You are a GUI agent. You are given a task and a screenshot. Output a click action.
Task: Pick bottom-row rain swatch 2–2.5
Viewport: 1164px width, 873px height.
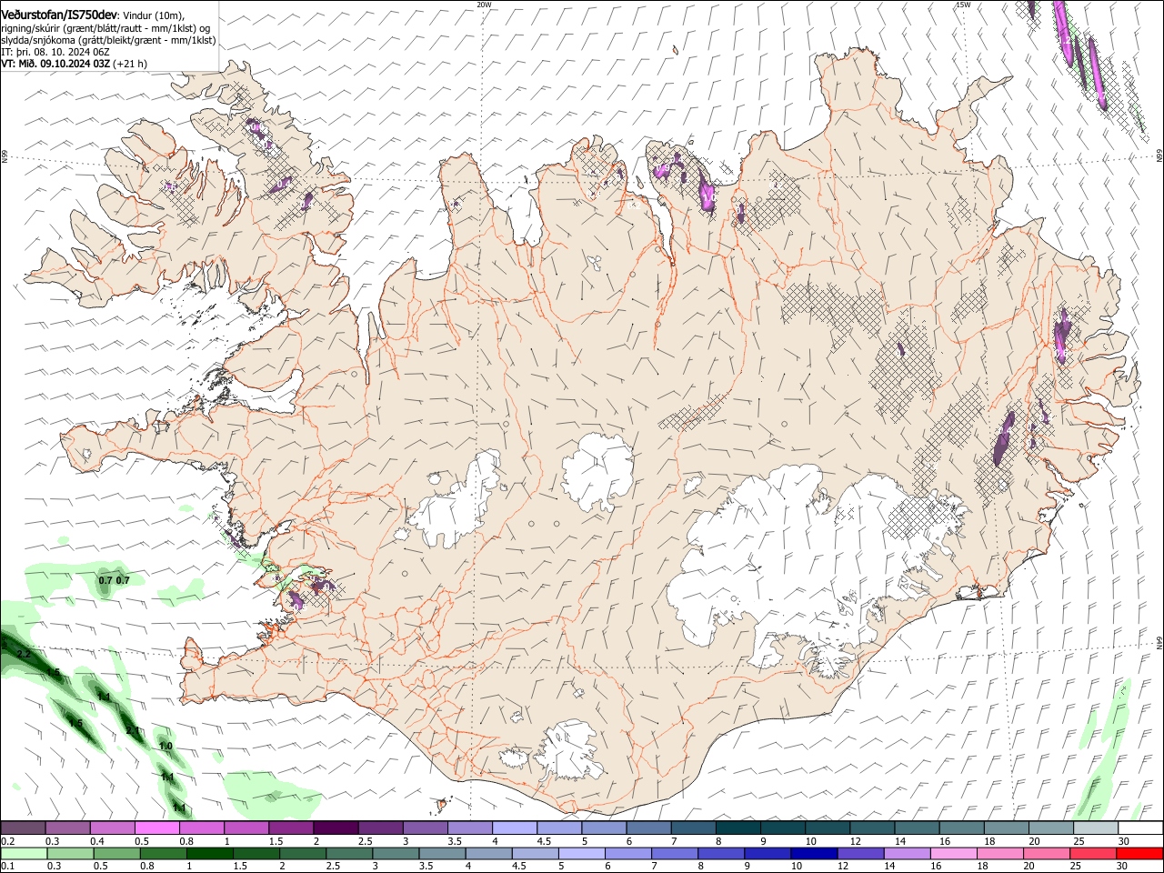(x=303, y=854)
